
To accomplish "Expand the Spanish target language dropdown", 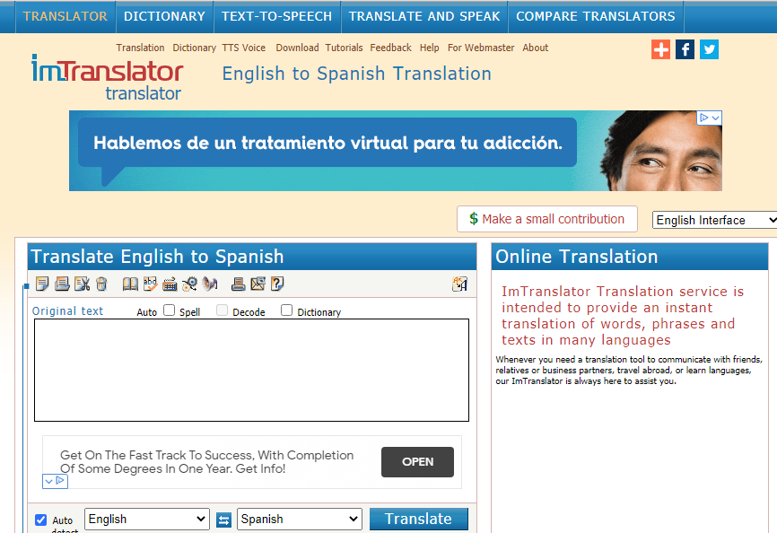I will [x=299, y=519].
